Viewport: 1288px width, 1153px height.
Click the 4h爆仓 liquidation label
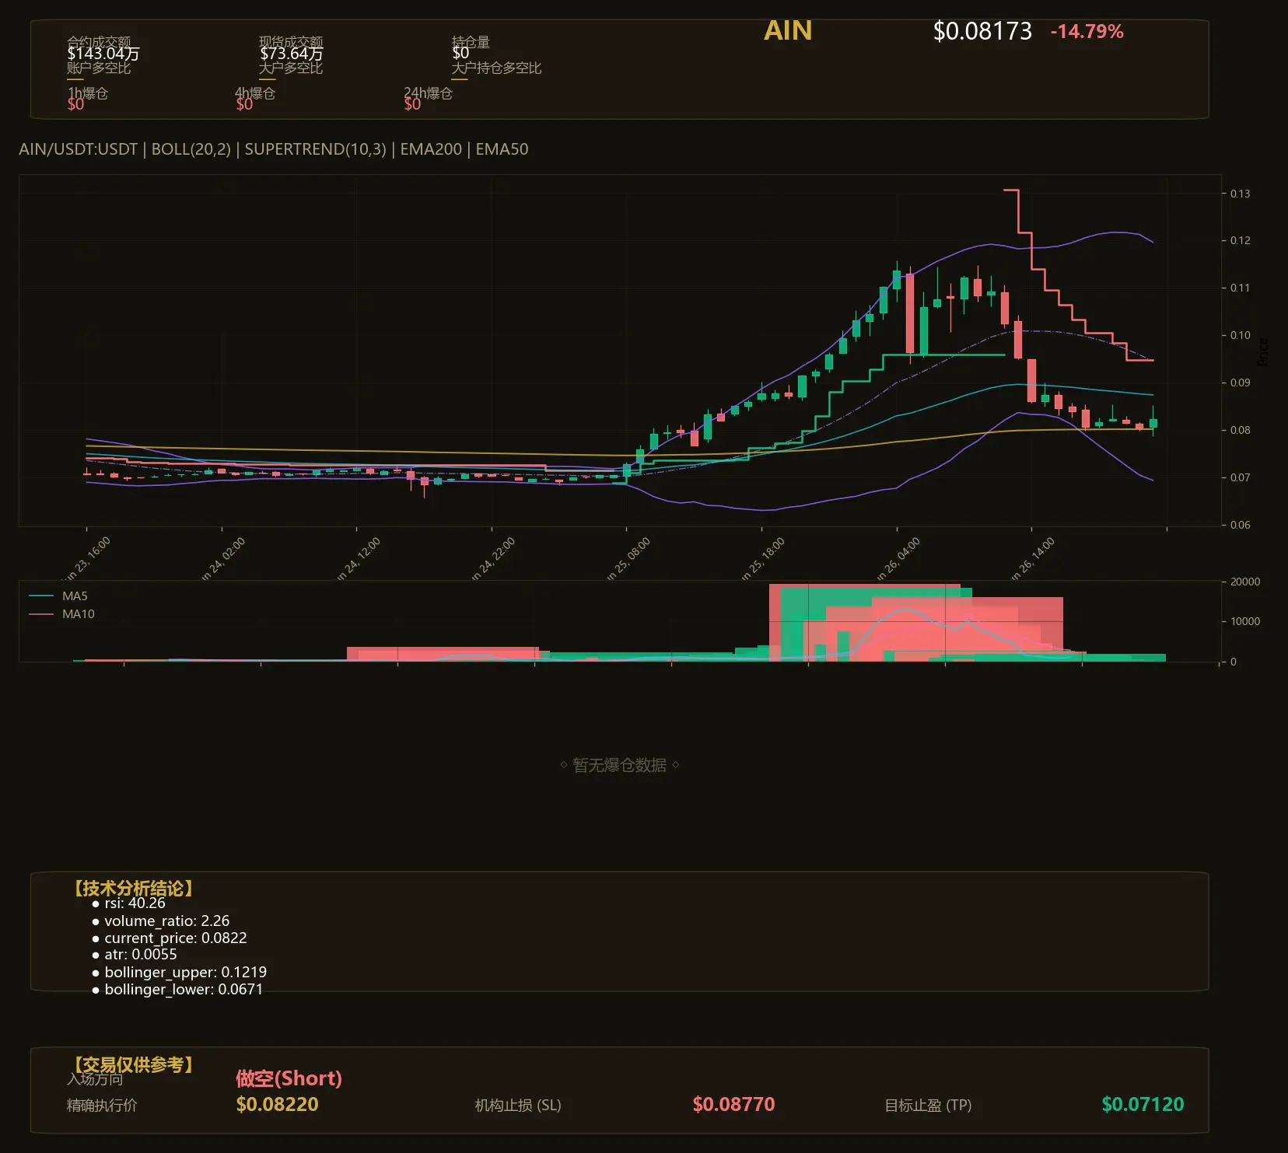(256, 93)
